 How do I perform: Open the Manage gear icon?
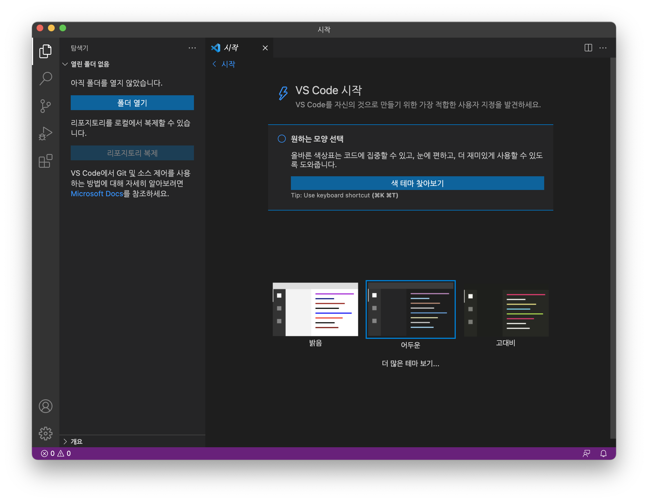pos(45,434)
